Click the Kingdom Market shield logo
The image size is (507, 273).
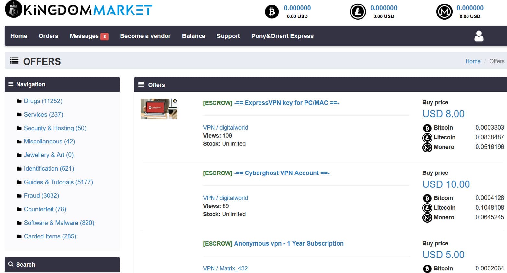click(14, 9)
